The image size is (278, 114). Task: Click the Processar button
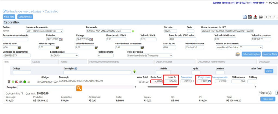(x=268, y=99)
